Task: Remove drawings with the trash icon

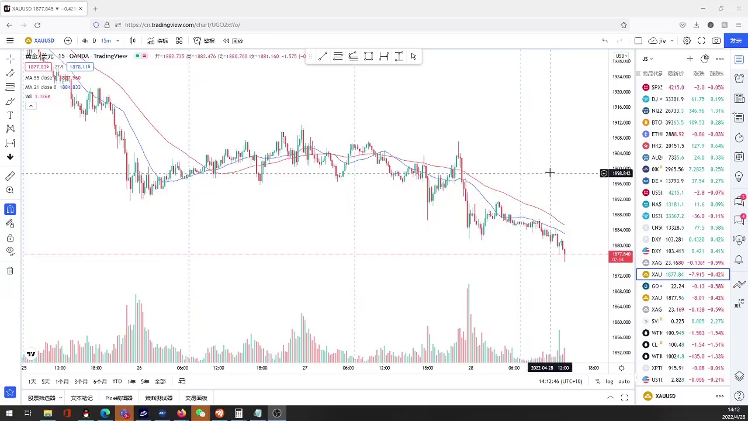Action: [10, 271]
